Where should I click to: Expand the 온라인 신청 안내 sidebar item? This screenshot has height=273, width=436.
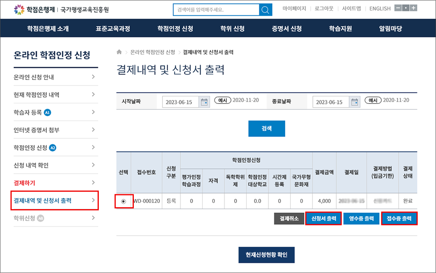click(93, 77)
